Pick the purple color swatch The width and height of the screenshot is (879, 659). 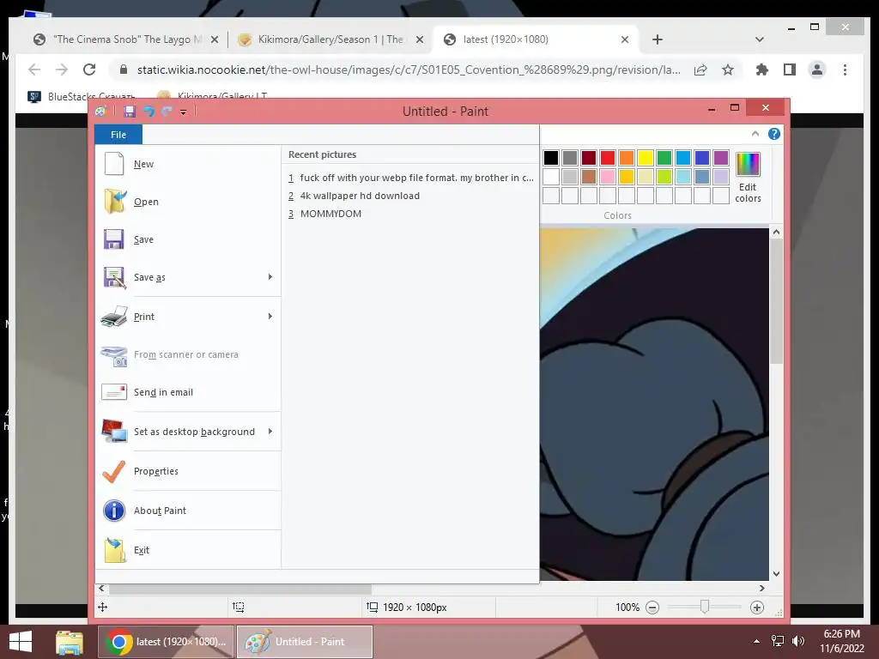[x=721, y=158]
